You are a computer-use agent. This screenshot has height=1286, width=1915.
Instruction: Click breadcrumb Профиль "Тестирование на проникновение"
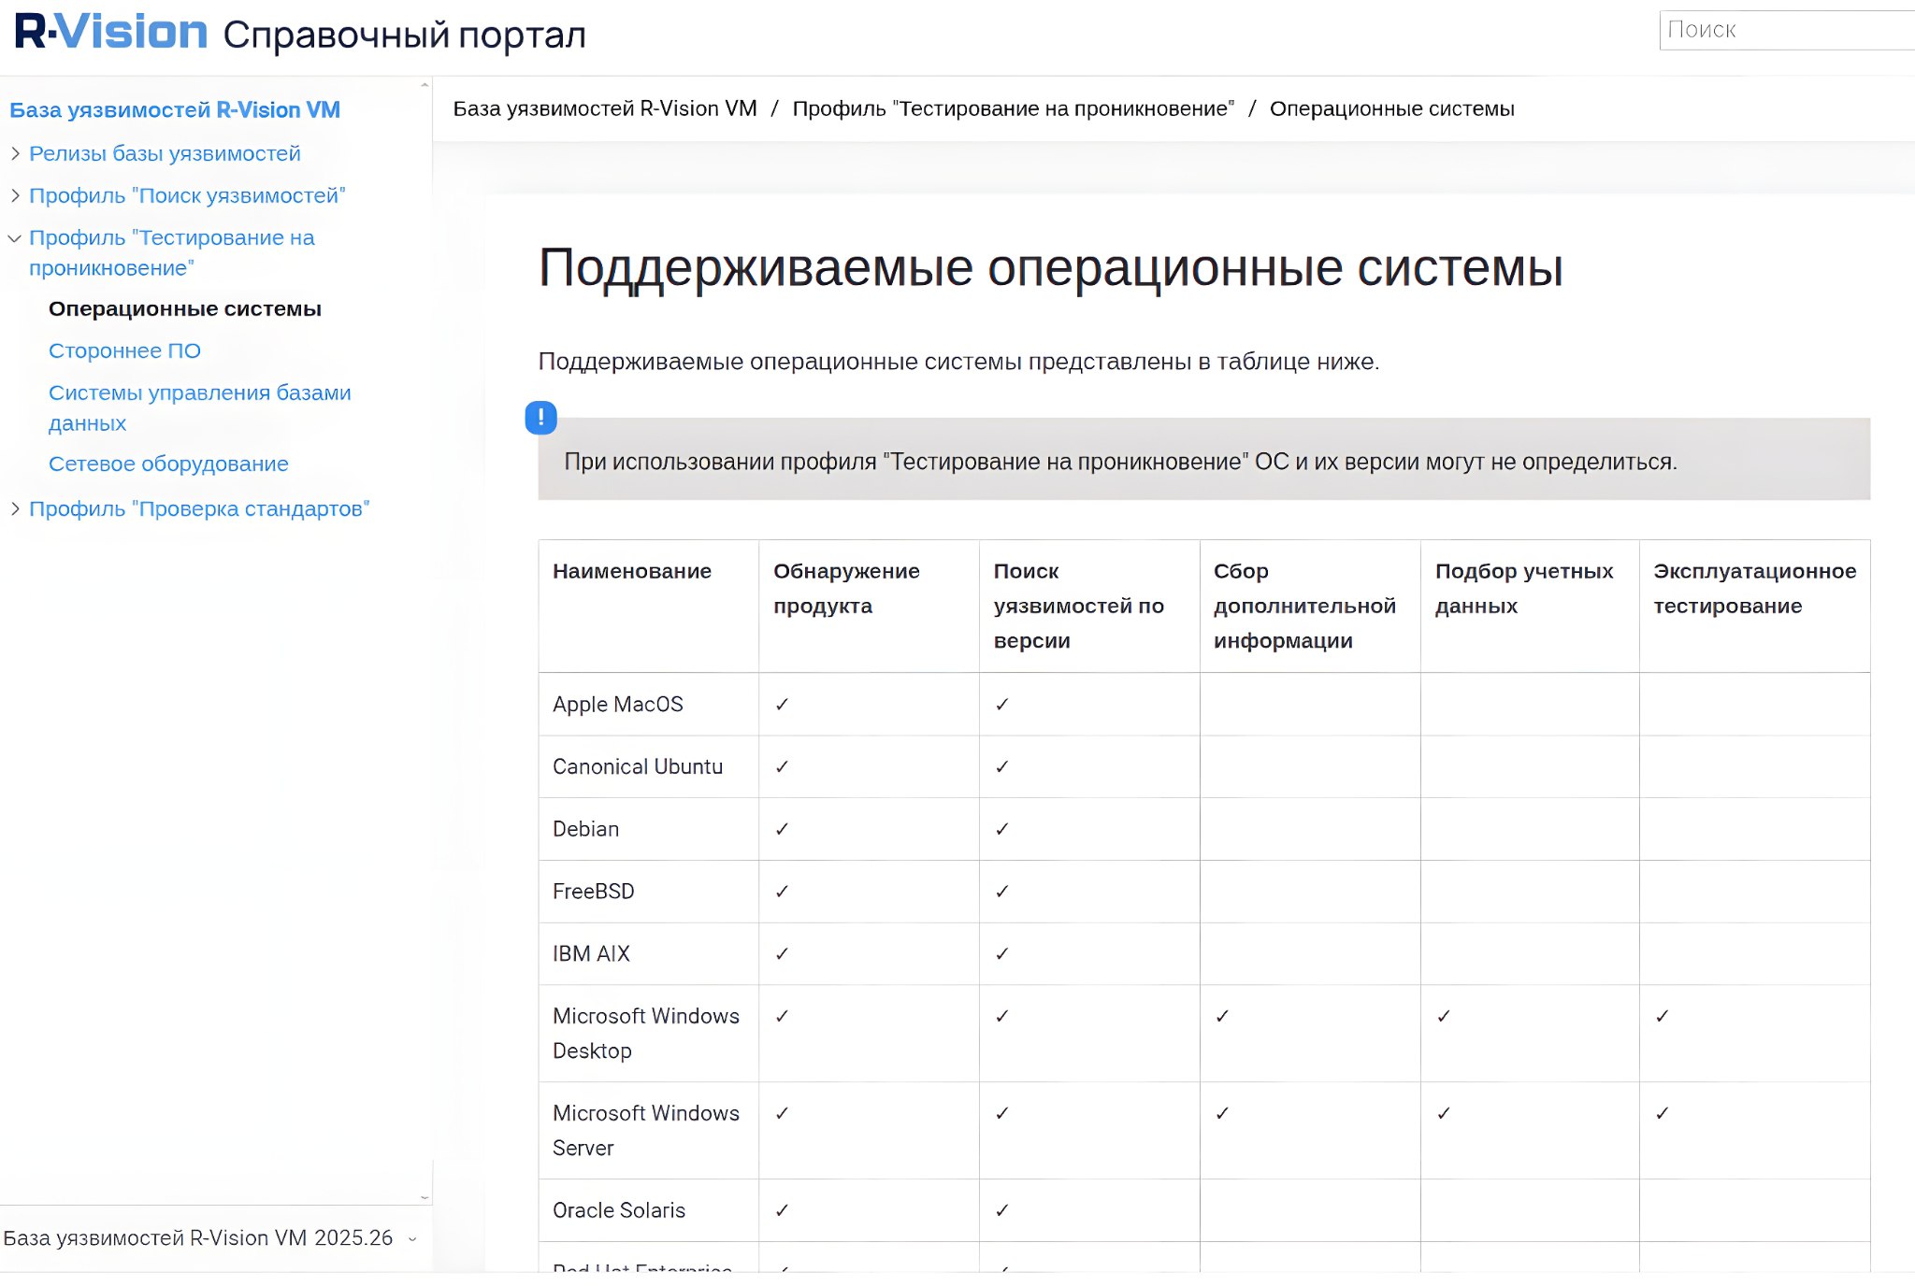point(1014,108)
